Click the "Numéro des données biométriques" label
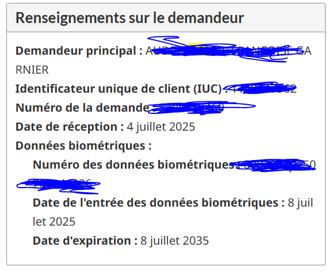 point(133,165)
